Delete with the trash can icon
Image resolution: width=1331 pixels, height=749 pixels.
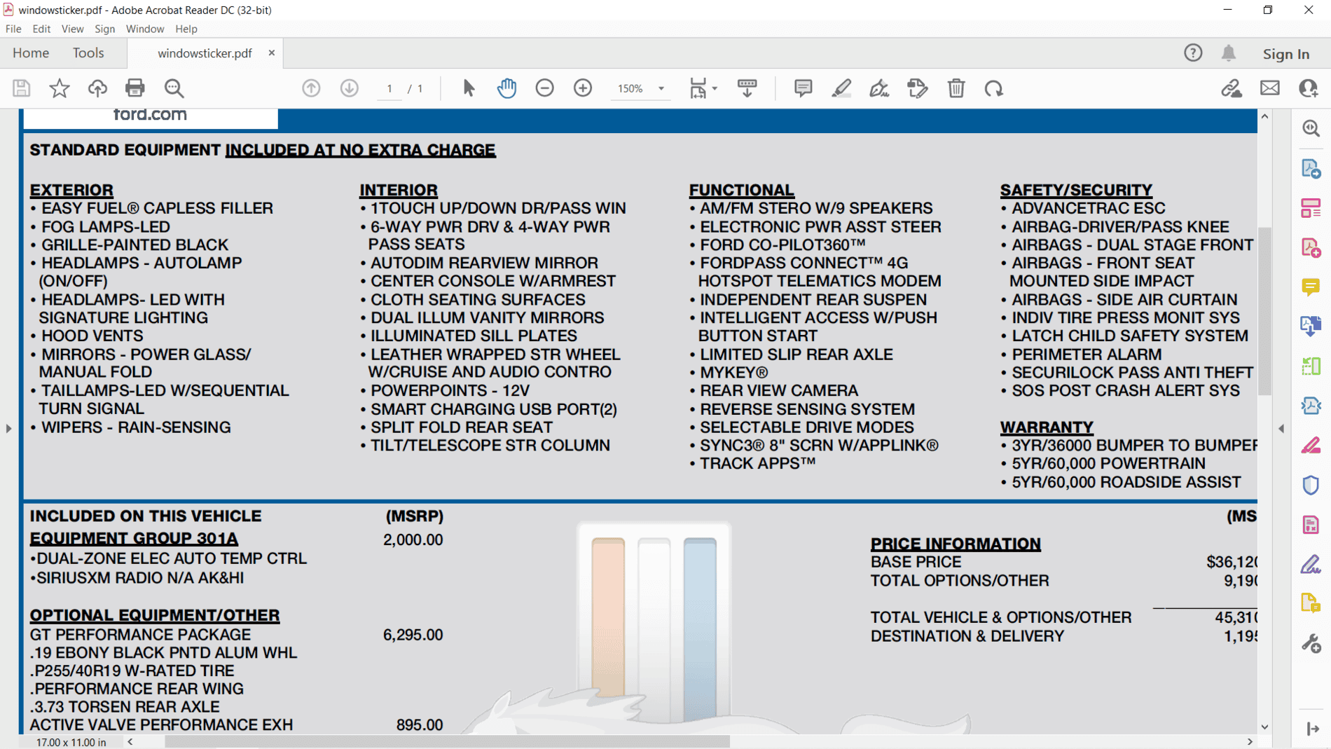point(956,88)
